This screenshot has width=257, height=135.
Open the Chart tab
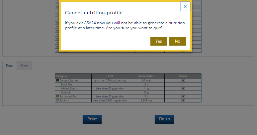click(x=24, y=66)
